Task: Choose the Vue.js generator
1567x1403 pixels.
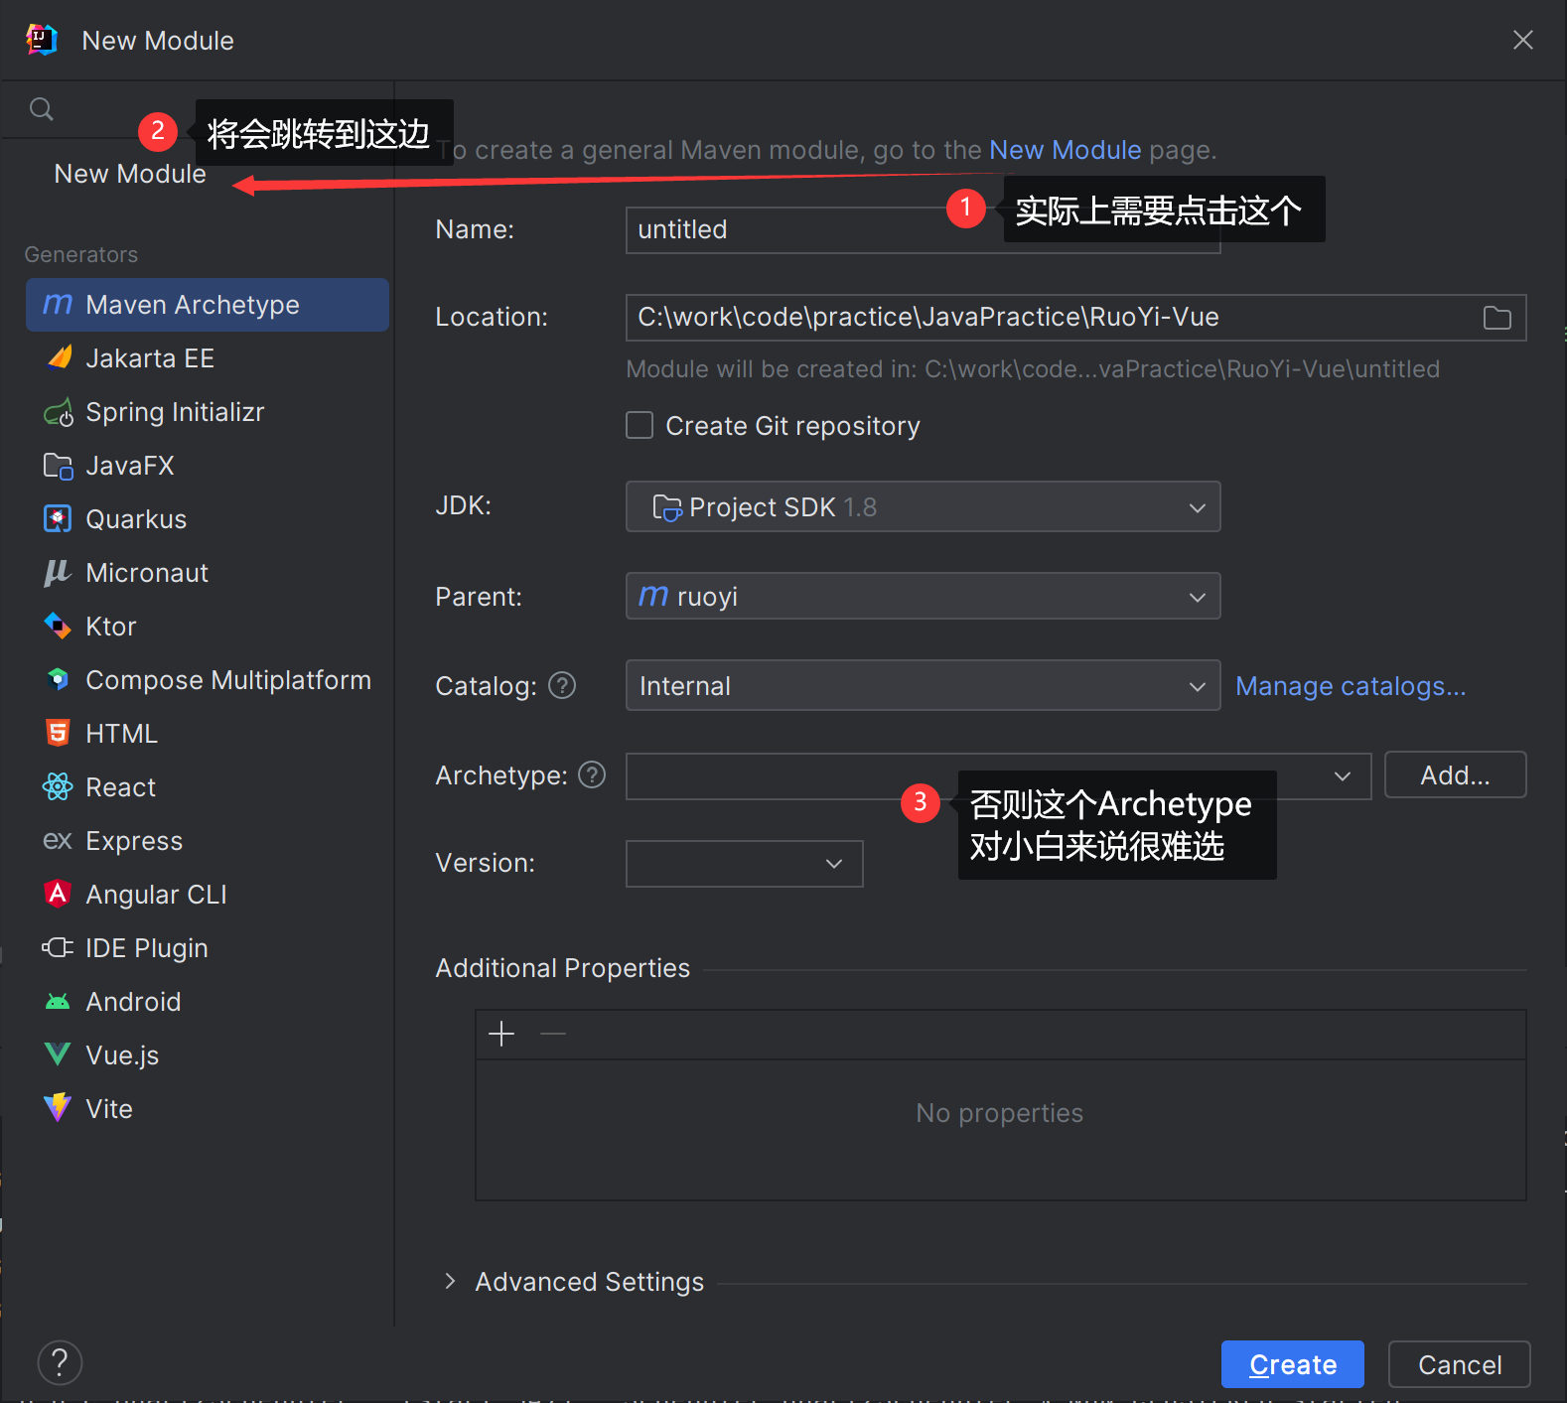Action: click(x=122, y=1055)
